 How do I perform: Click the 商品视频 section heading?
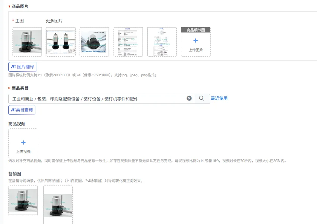pyautogui.click(x=17, y=124)
